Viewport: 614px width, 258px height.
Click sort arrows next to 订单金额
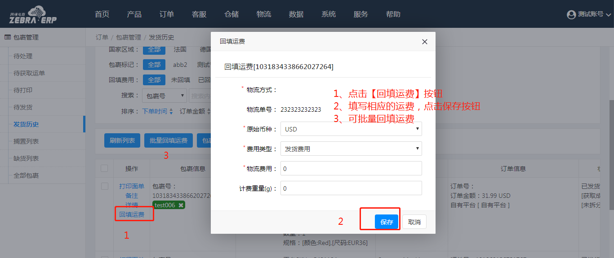[x=209, y=111]
